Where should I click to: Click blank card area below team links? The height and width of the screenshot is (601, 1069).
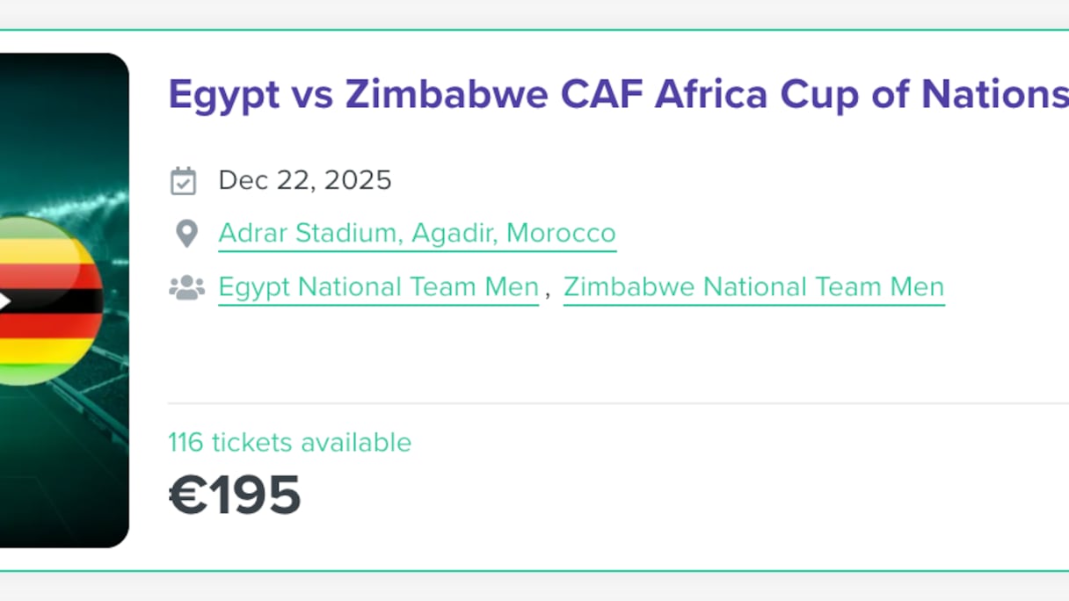coord(615,351)
